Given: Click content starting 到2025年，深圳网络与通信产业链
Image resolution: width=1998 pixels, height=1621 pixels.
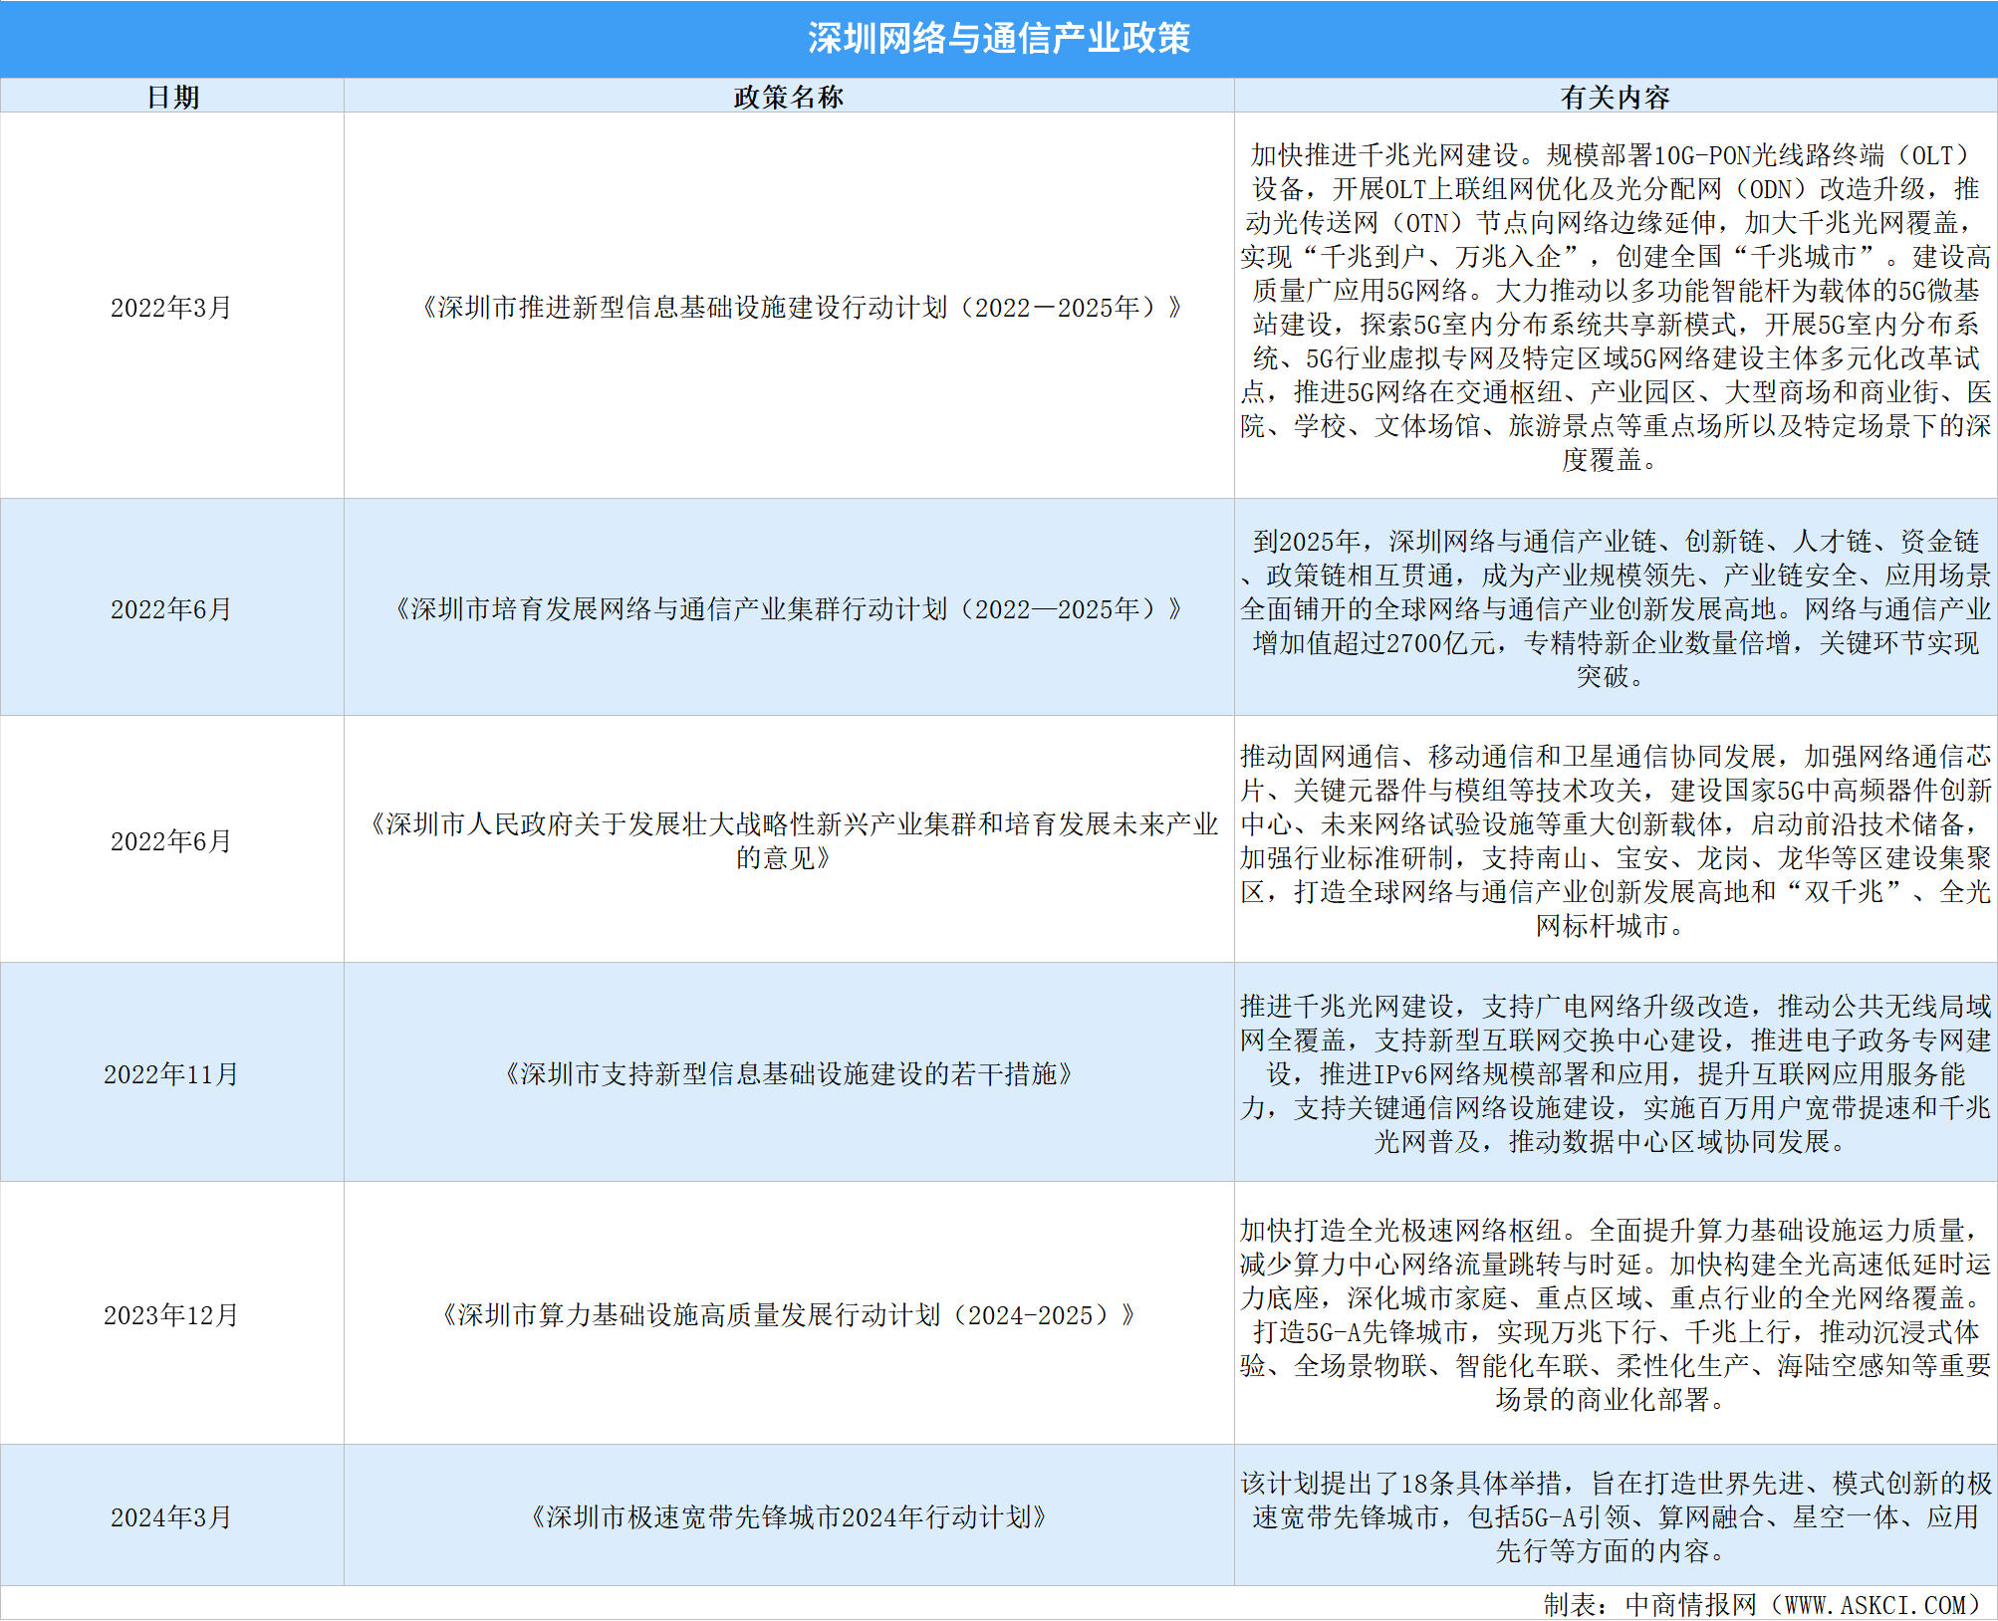Looking at the screenshot, I should pos(1616,608).
